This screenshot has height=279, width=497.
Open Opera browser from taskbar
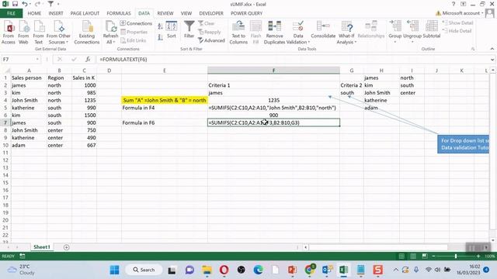(x=224, y=270)
